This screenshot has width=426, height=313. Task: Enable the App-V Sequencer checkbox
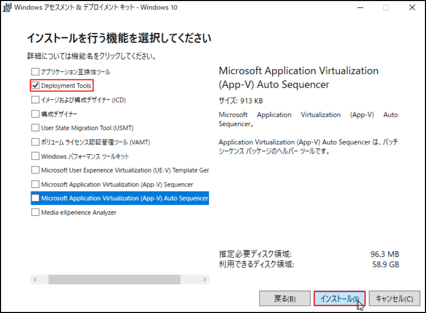click(x=35, y=184)
